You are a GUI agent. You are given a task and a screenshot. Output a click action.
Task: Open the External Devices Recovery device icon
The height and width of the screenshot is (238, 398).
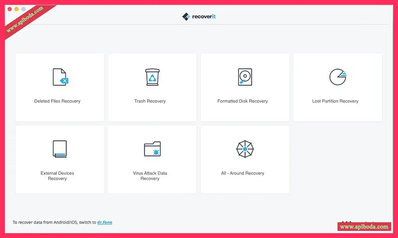[60, 149]
